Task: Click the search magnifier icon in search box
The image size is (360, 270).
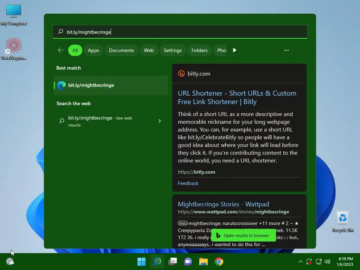Action: point(60,32)
